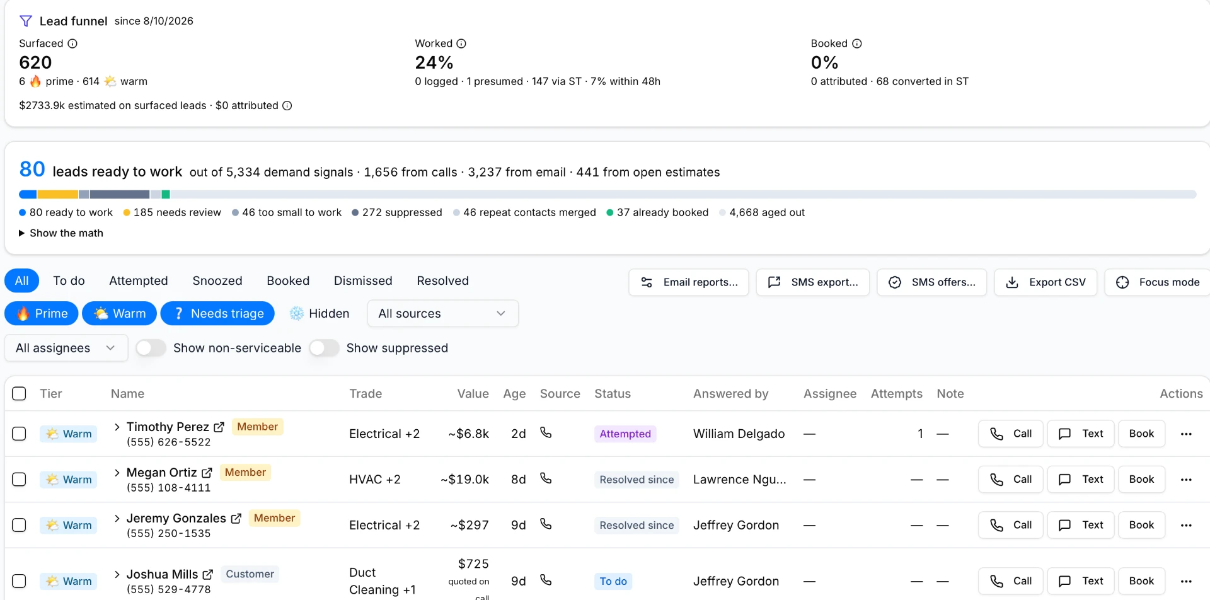Switch to the Snoozed tab
This screenshot has width=1210, height=600.
[x=217, y=280]
